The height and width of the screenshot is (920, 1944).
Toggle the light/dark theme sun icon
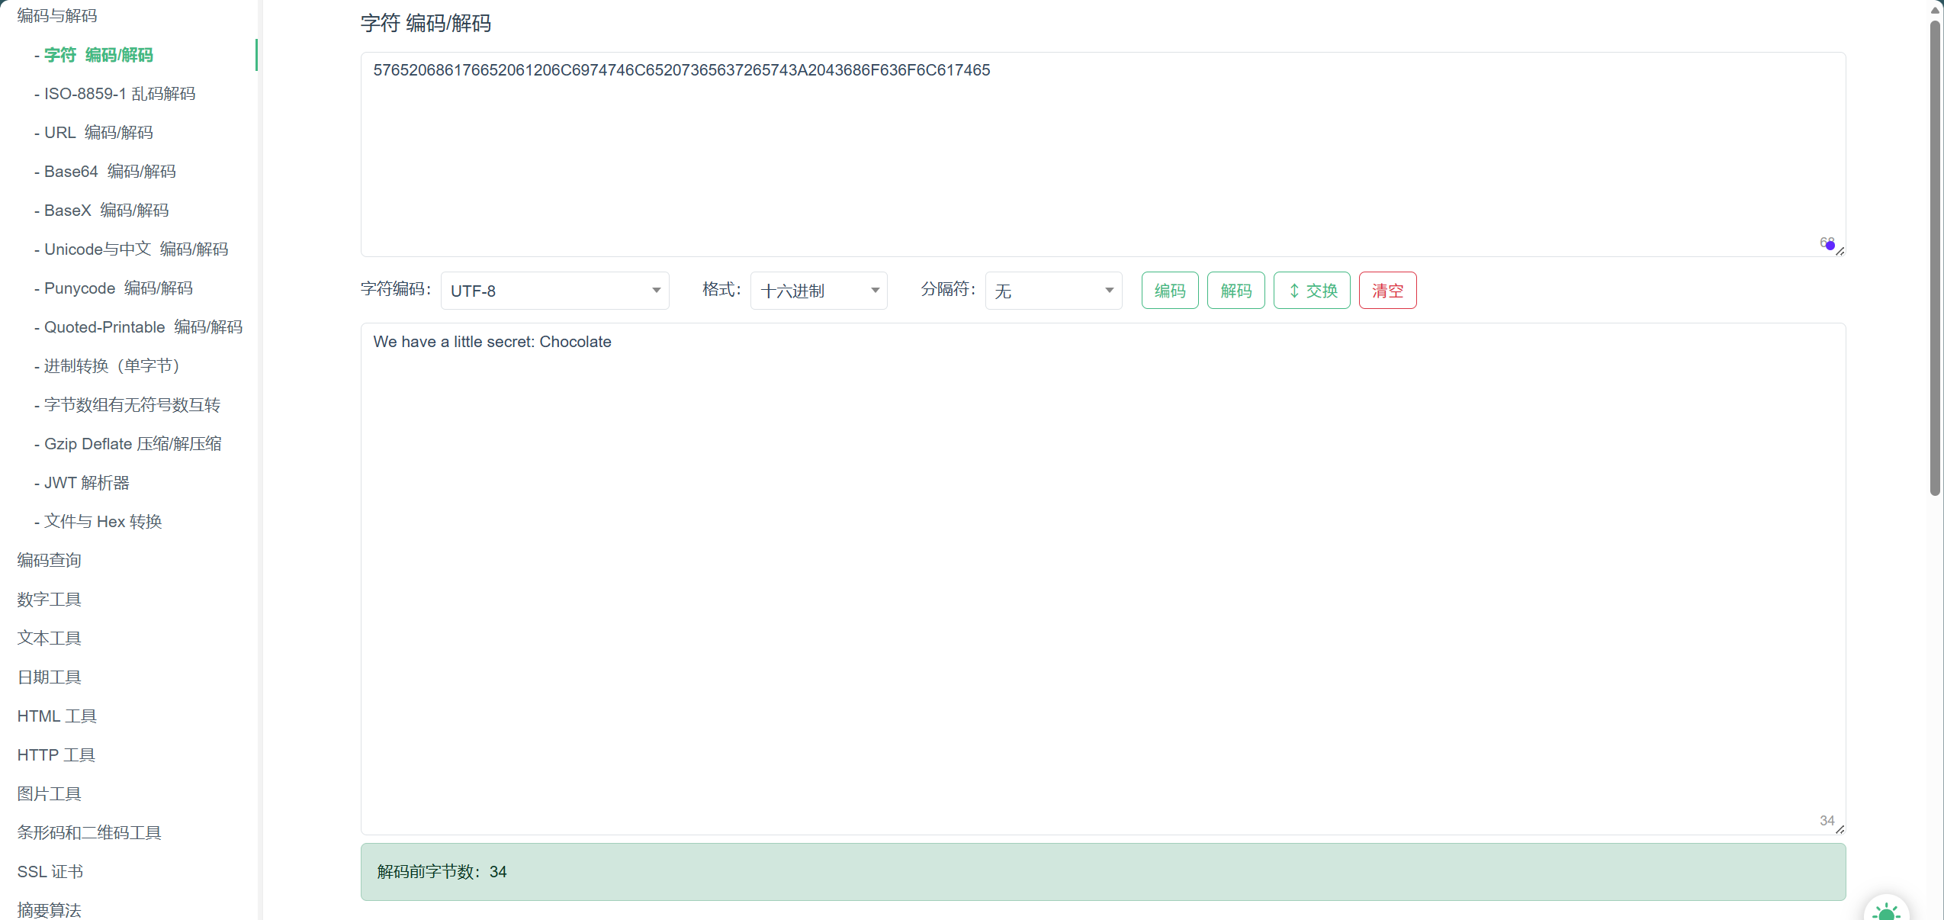point(1886,912)
